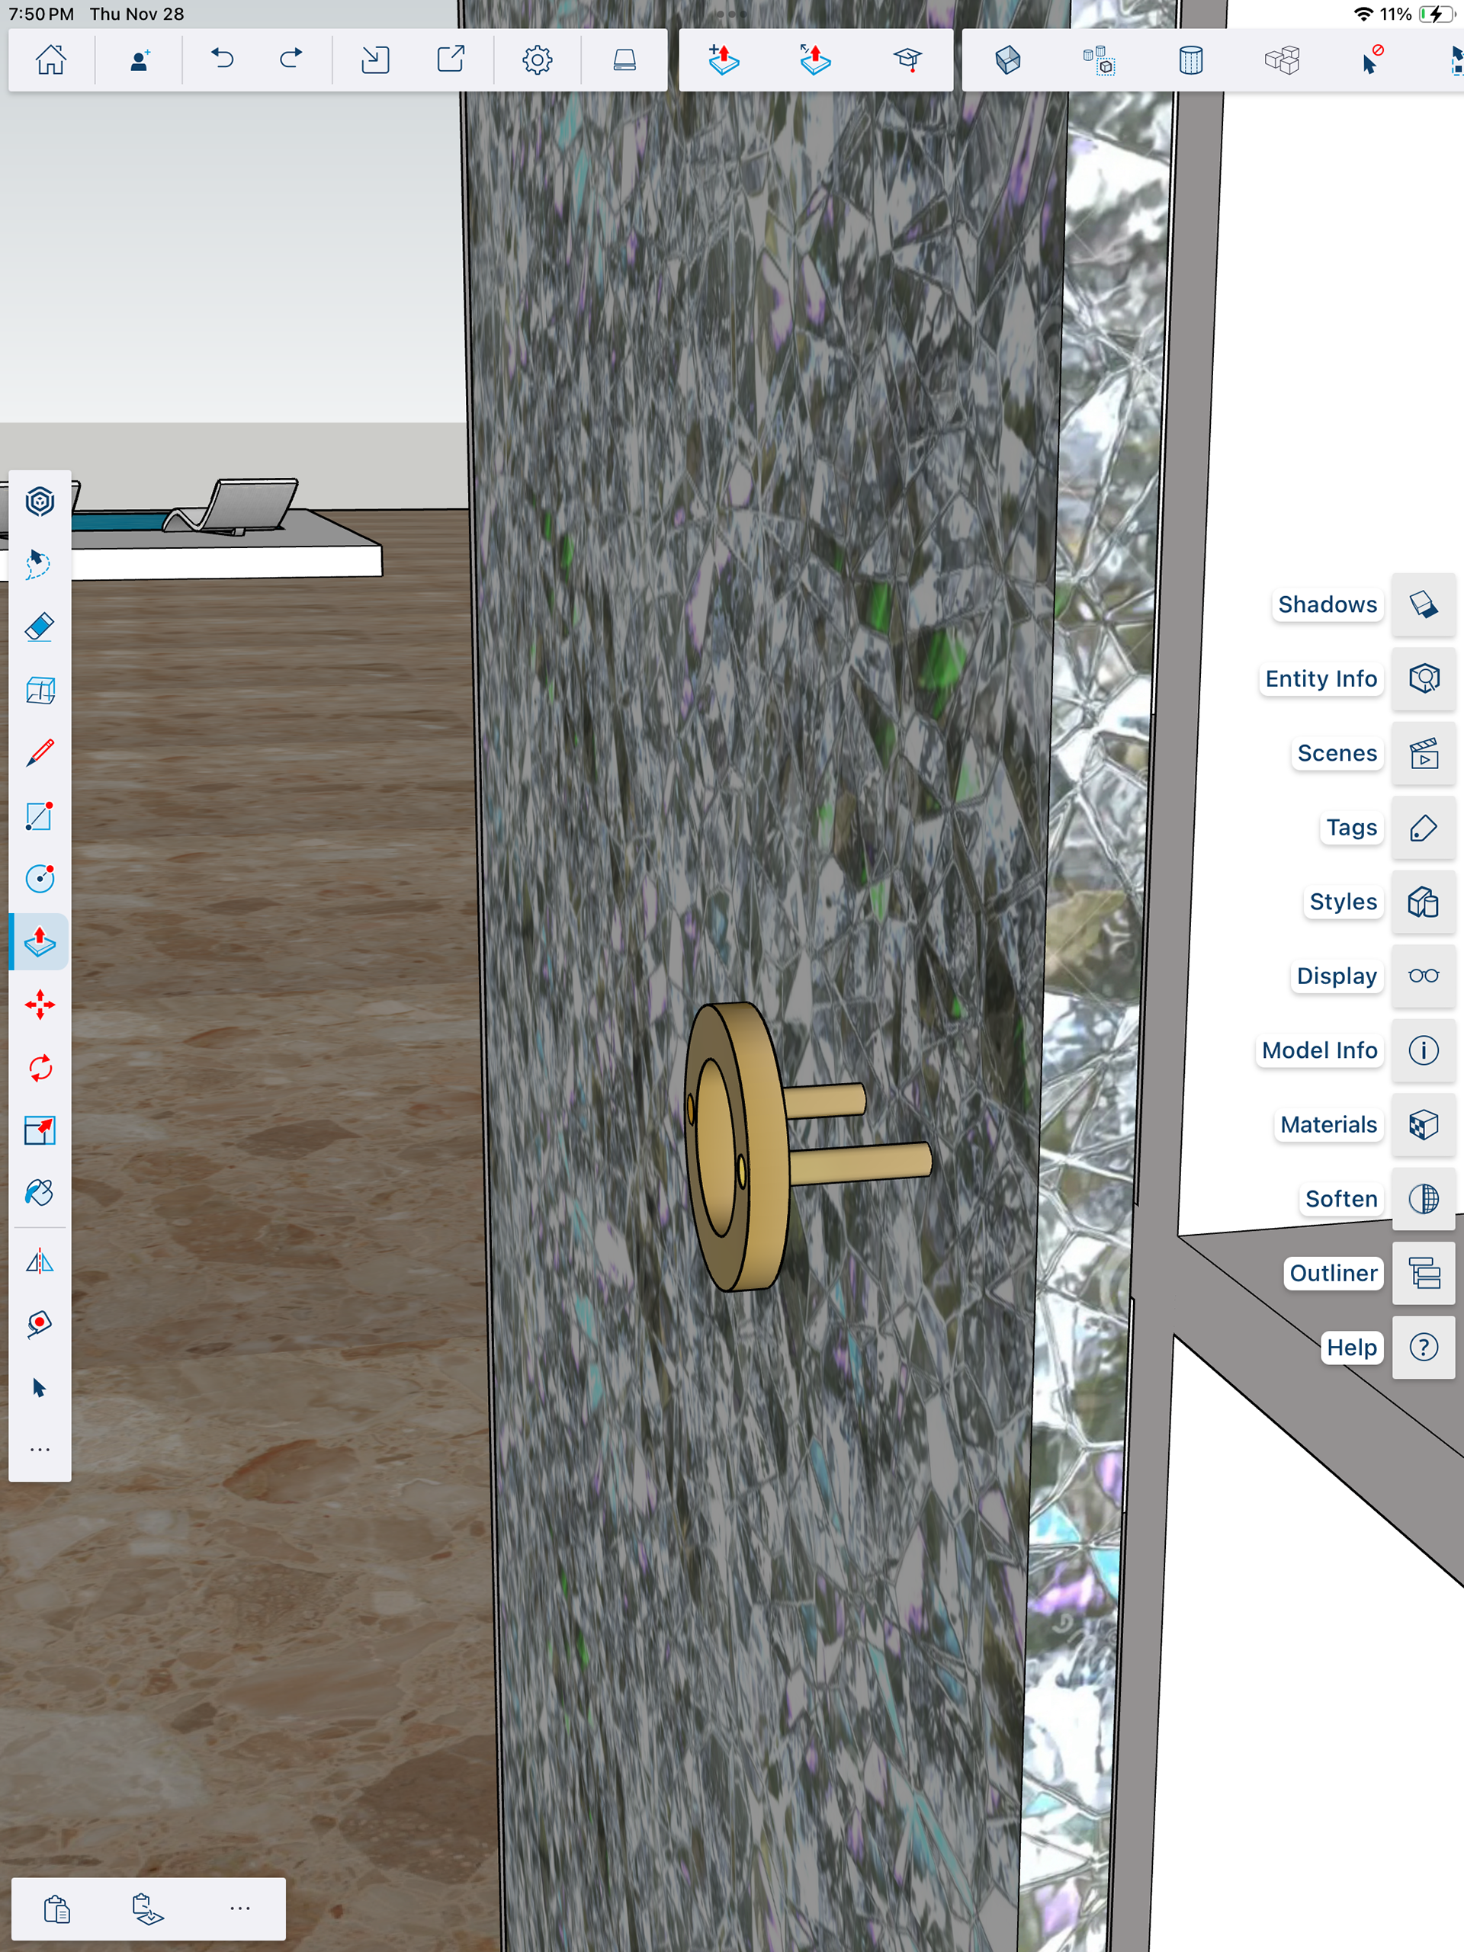Open the Outliner panel
This screenshot has height=1952, width=1464.
click(x=1423, y=1274)
